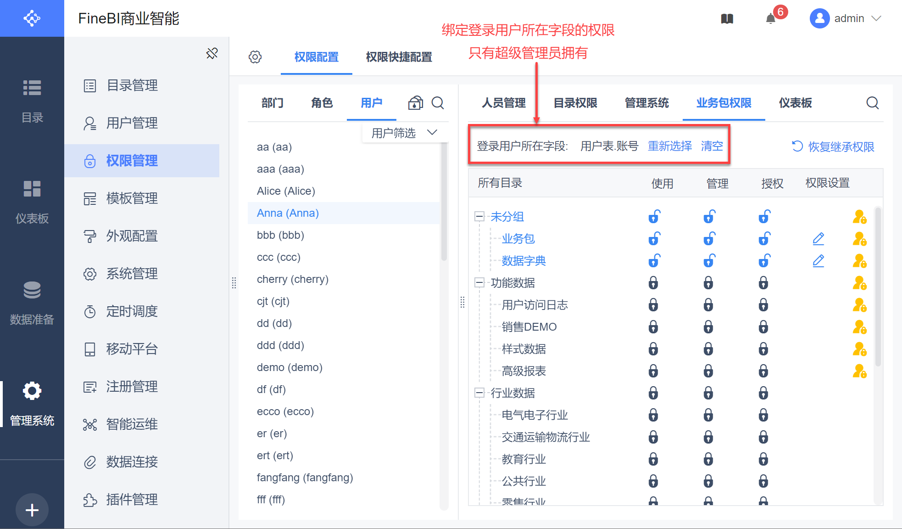The height and width of the screenshot is (529, 902).
Task: Click yellow user-lock icon for 未分组
Action: coord(859,217)
